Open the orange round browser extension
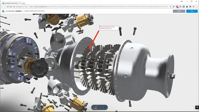This screenshot has width=199, height=112. 193,7
